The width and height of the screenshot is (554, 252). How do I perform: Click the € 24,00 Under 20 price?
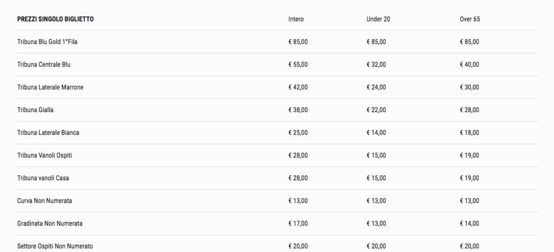(377, 87)
